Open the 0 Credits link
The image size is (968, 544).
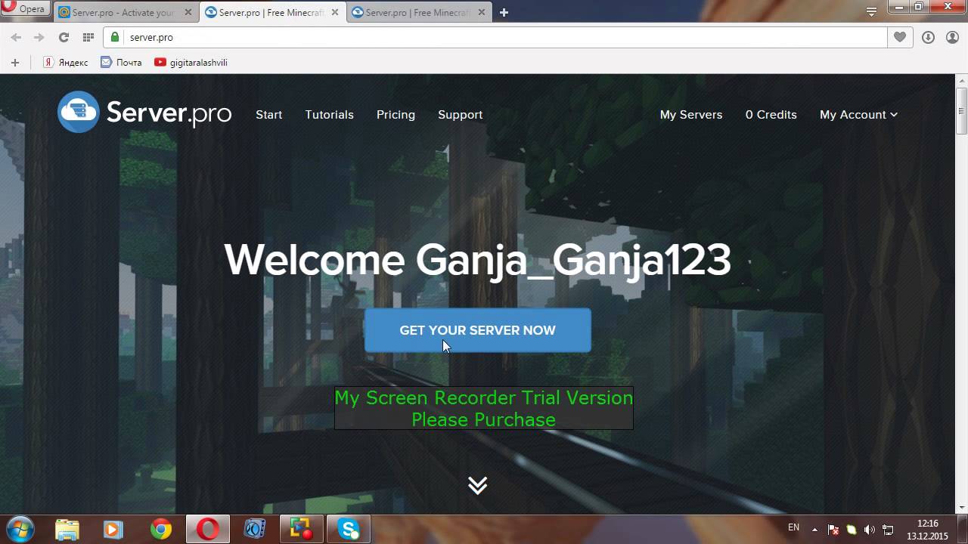[x=771, y=115]
